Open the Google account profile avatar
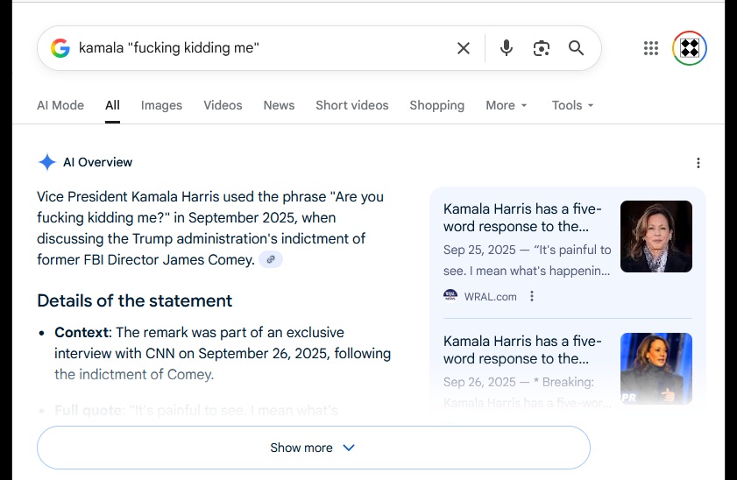Viewport: 737px width, 480px height. click(x=689, y=48)
